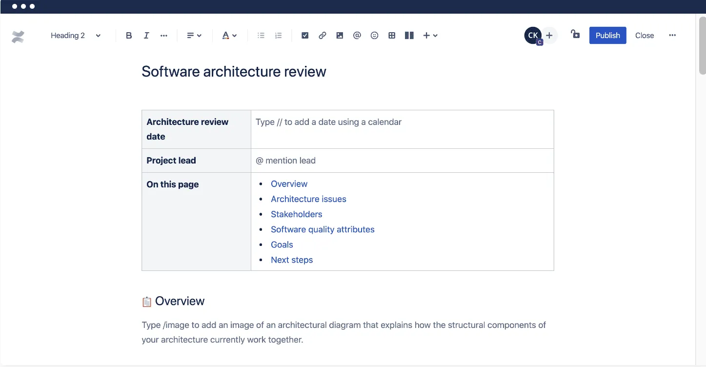Click the Architecture review date header cell
The height and width of the screenshot is (367, 706).
click(x=196, y=129)
